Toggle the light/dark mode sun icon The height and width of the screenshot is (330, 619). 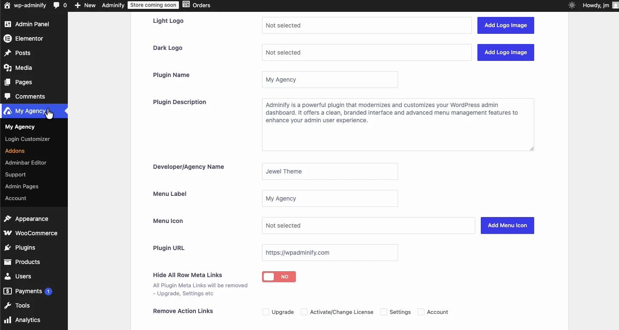(572, 5)
